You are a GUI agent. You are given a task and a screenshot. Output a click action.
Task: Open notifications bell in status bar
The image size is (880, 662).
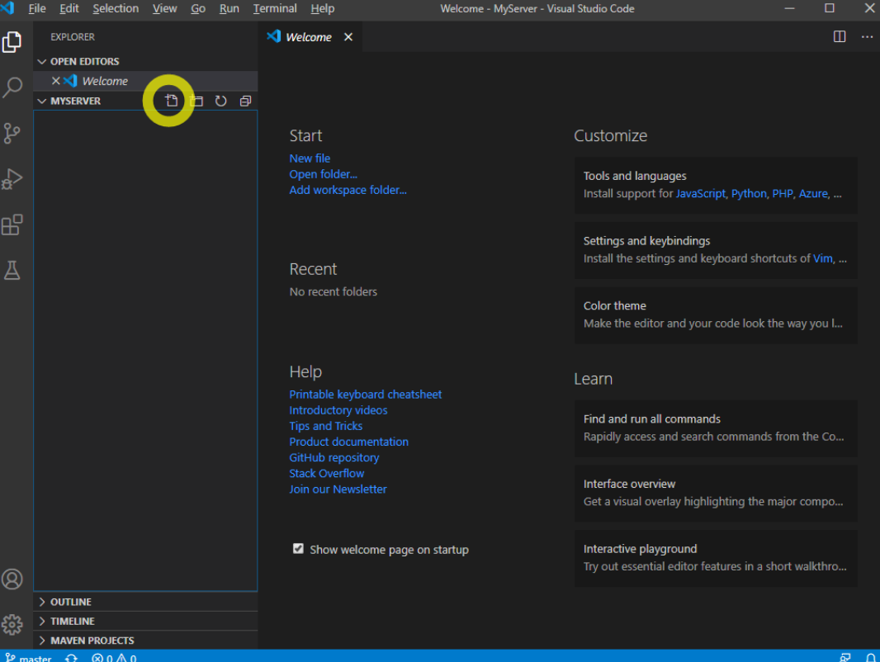pyautogui.click(x=870, y=658)
